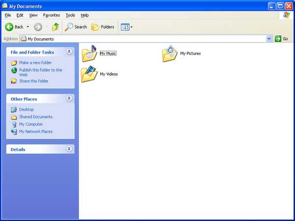Click the Views icon button

click(x=125, y=27)
